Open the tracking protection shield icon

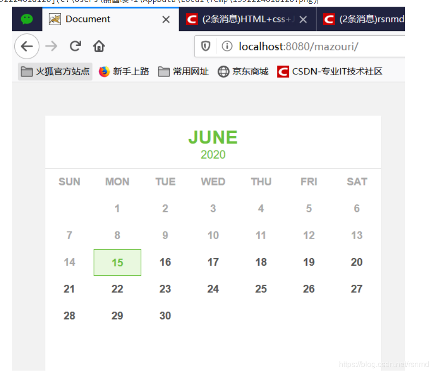click(x=205, y=46)
